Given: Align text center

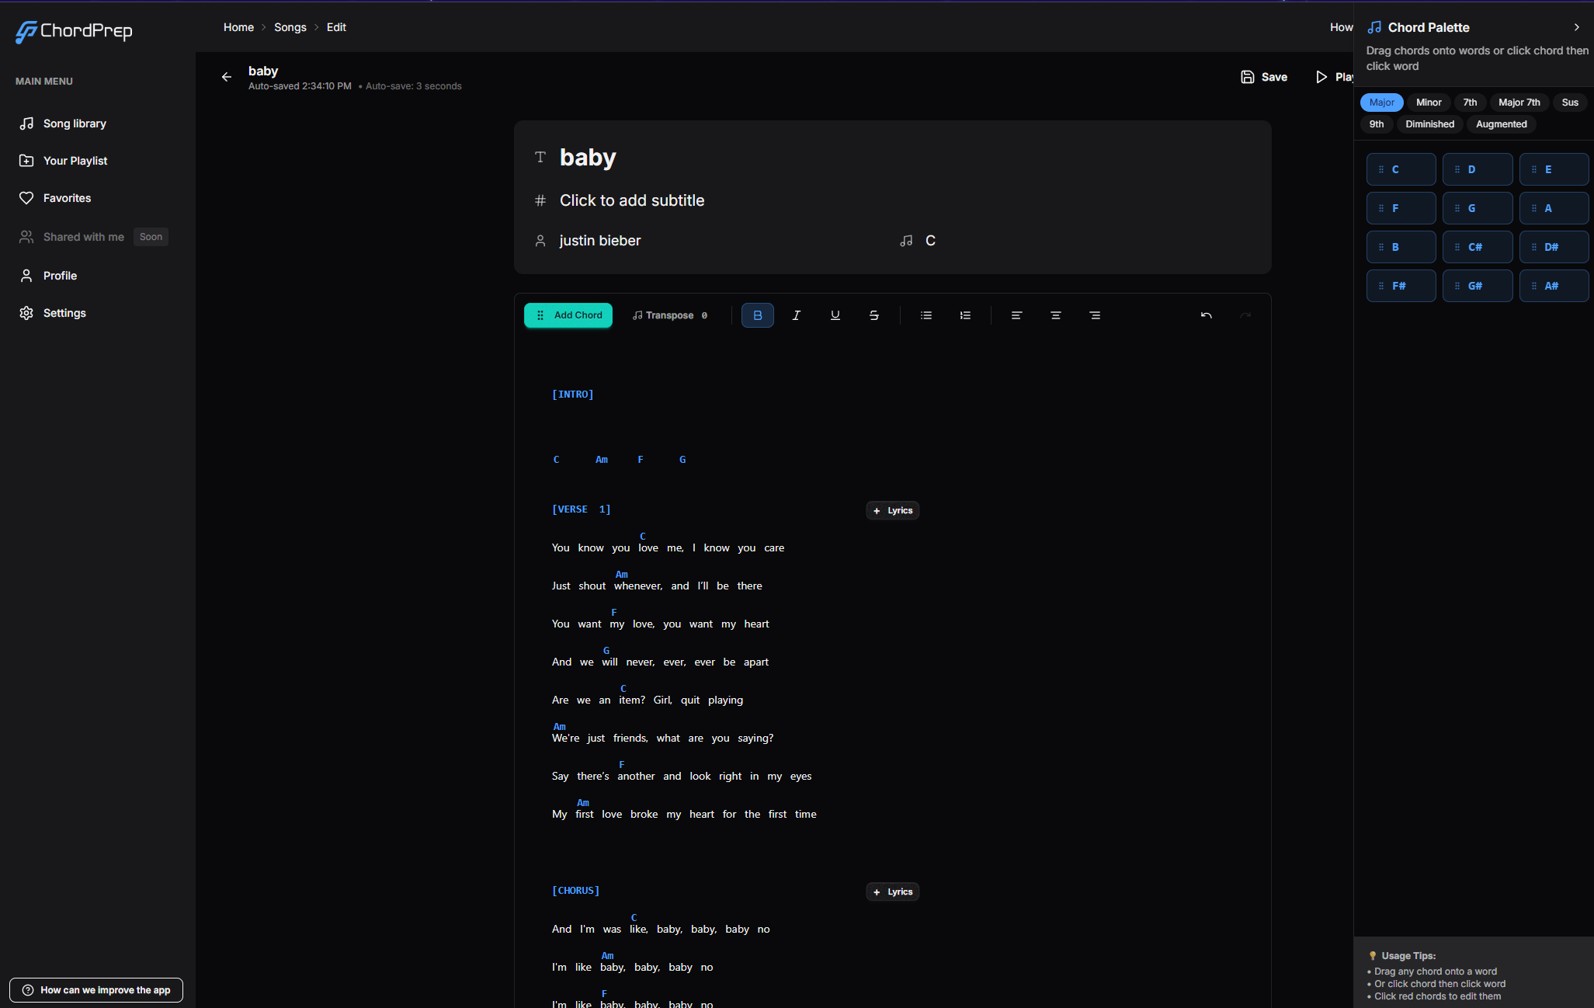Looking at the screenshot, I should tap(1056, 315).
